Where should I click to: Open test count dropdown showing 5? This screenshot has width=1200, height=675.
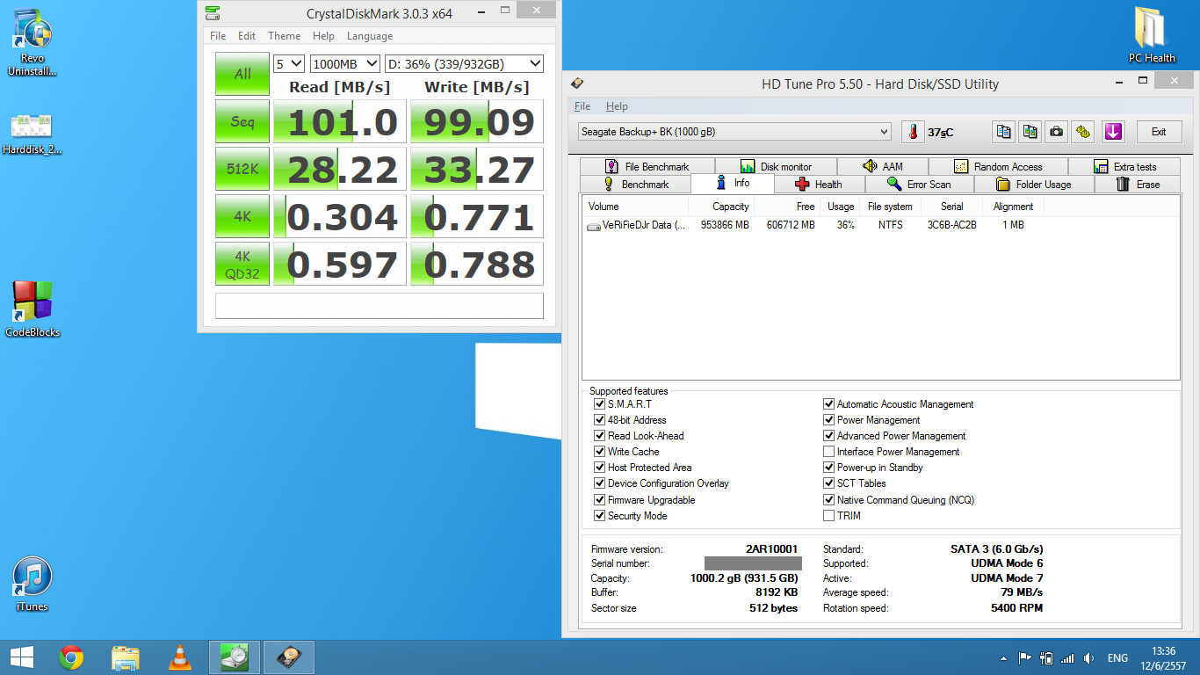click(x=289, y=63)
